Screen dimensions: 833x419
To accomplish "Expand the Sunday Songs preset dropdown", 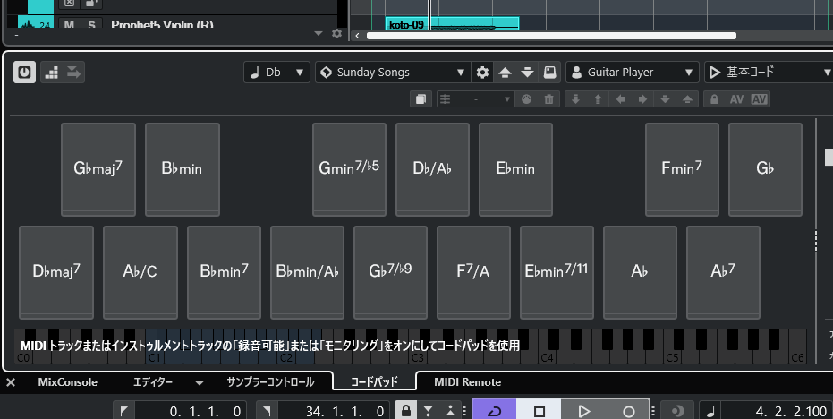I will pyautogui.click(x=393, y=73).
